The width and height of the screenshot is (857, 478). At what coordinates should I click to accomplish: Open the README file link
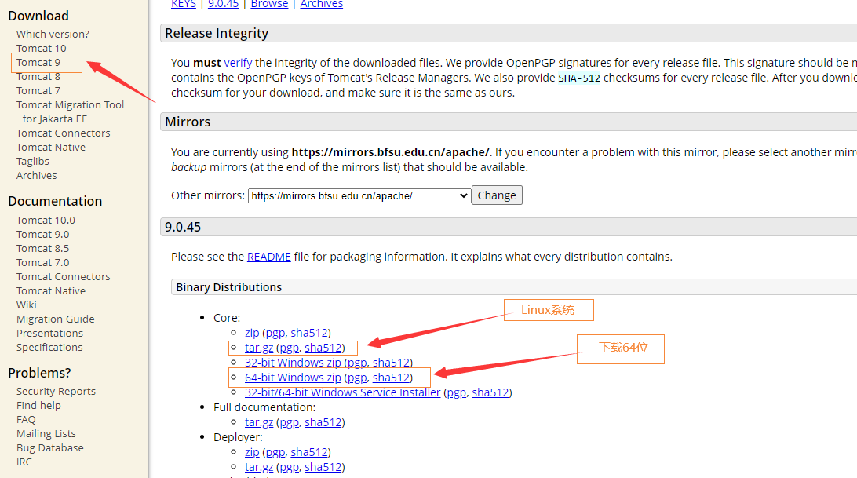click(268, 257)
